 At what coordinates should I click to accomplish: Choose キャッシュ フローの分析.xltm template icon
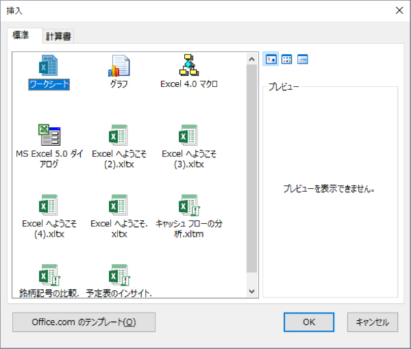189,205
